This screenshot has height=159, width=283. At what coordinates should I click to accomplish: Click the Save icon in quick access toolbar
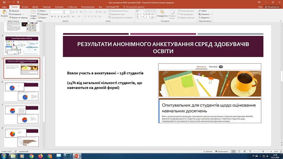pos(4,2)
